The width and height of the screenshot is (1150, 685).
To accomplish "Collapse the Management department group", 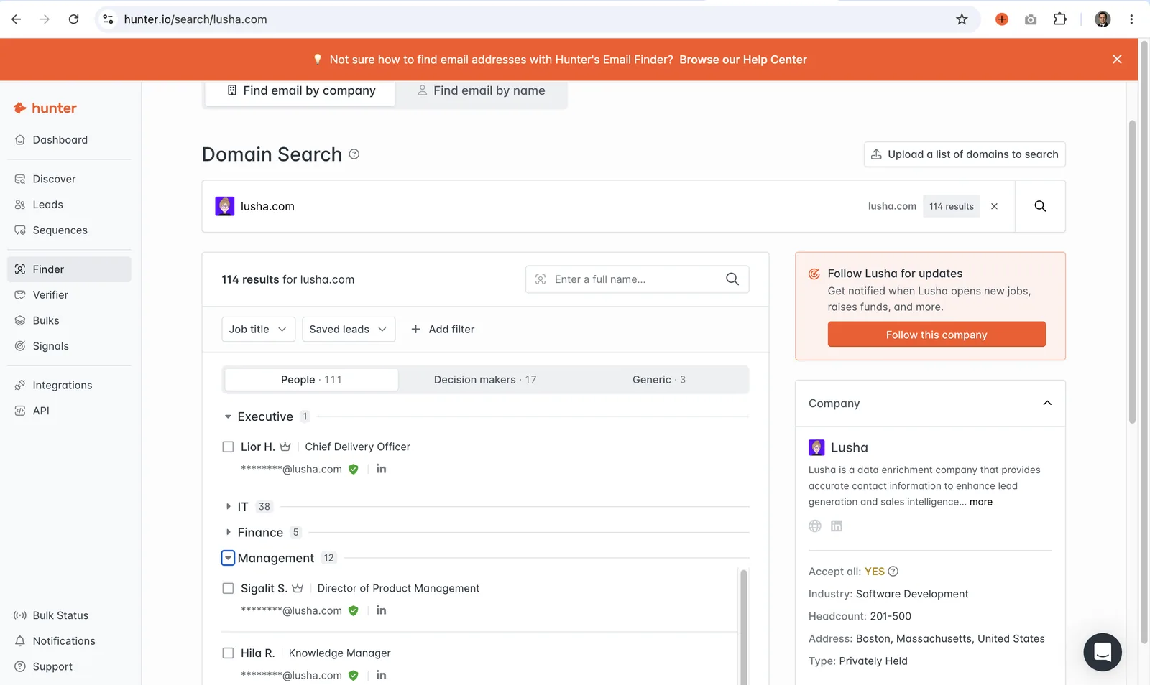I will [228, 559].
